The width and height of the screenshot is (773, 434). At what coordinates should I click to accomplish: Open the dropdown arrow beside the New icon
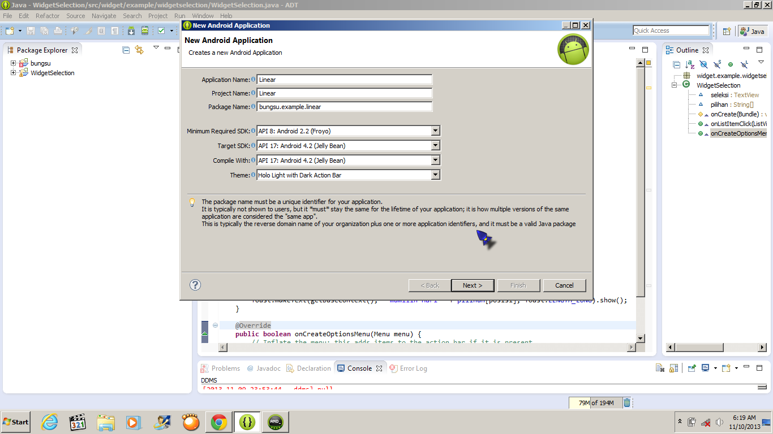click(x=20, y=31)
